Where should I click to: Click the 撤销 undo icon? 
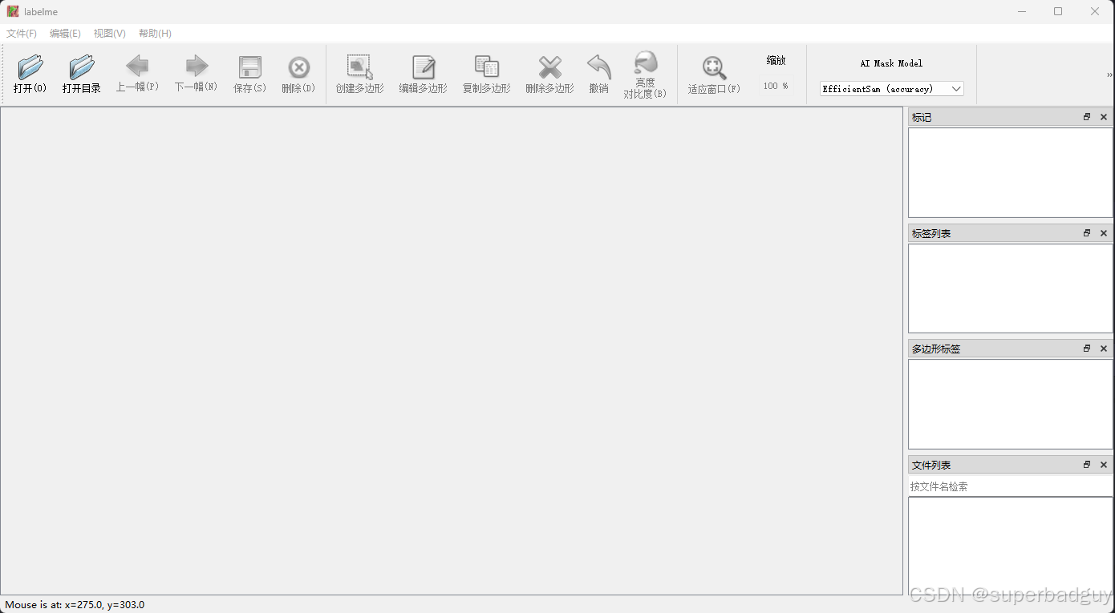coord(598,67)
